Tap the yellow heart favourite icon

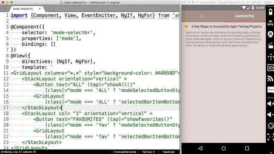(x=187, y=27)
